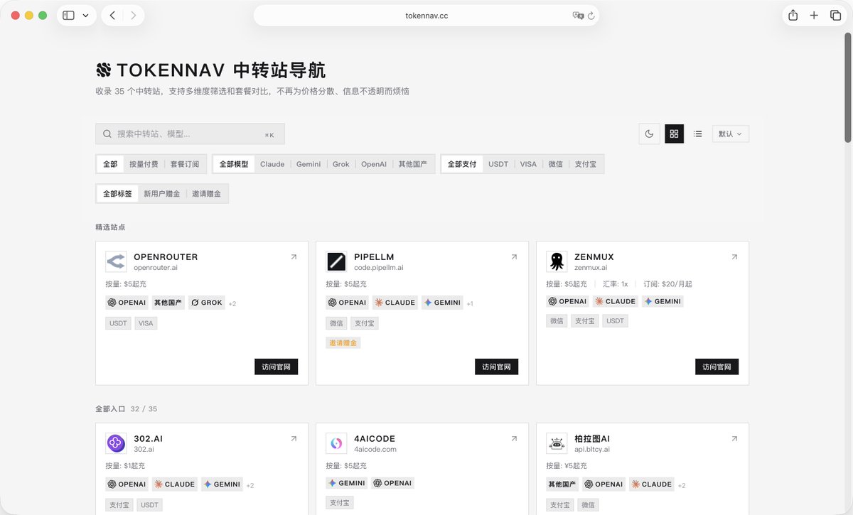Screen dimensions: 853x515
Task: Expand +2 models on 柏拉图AI card
Action: (682, 485)
